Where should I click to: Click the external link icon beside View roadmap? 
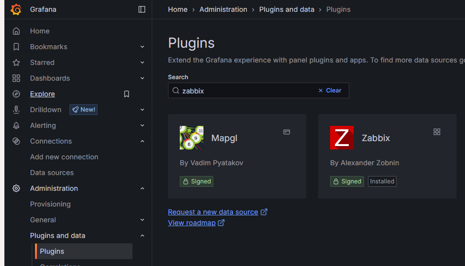coord(221,223)
